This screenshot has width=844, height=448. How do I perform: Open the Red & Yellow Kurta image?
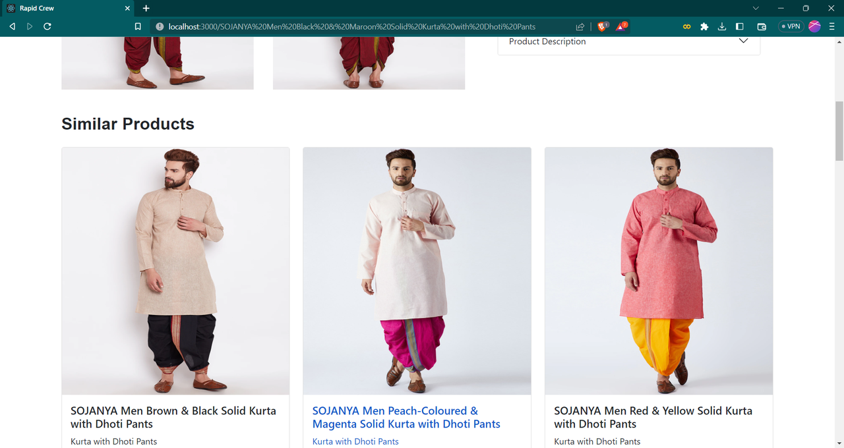point(659,271)
